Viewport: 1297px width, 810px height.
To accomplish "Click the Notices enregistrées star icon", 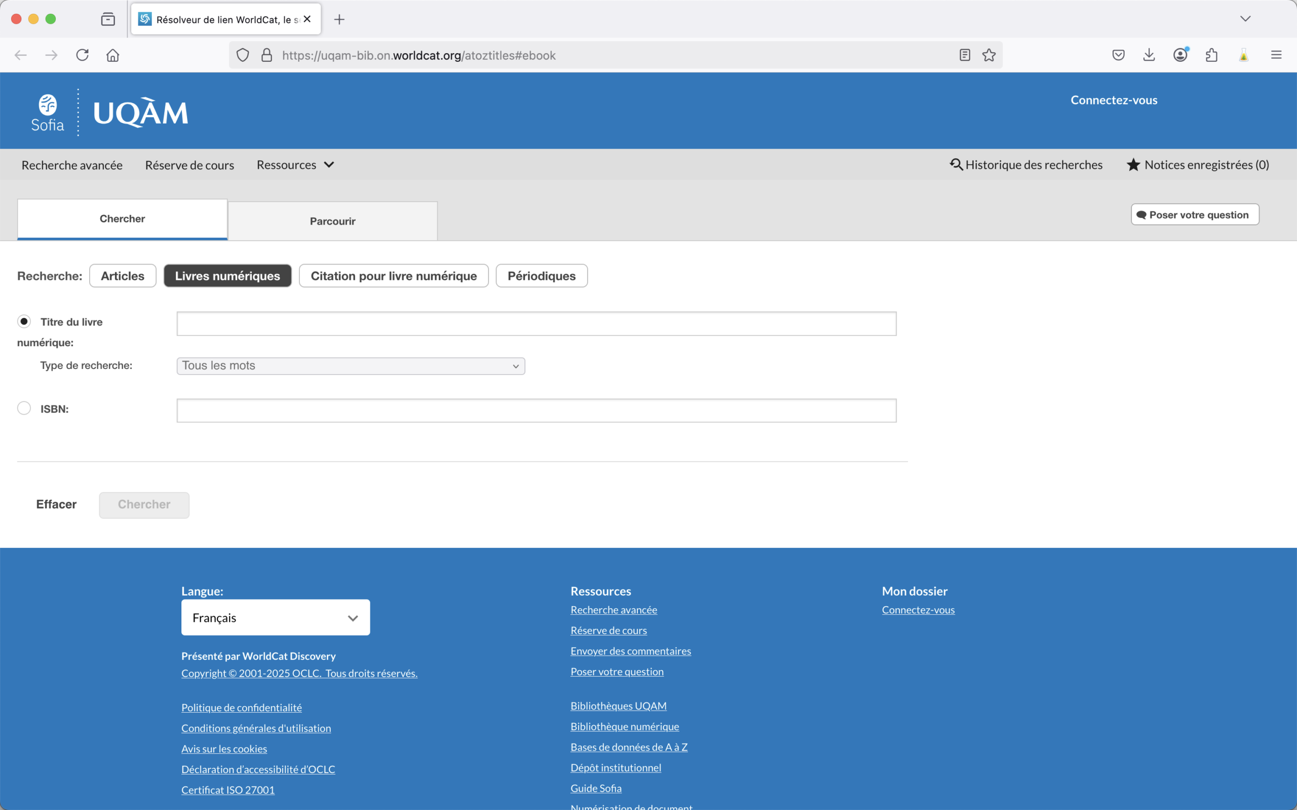I will [1133, 164].
